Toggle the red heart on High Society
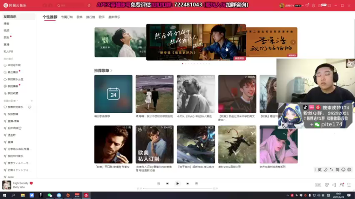Viewport: 355px width, 199px height. [31, 183]
